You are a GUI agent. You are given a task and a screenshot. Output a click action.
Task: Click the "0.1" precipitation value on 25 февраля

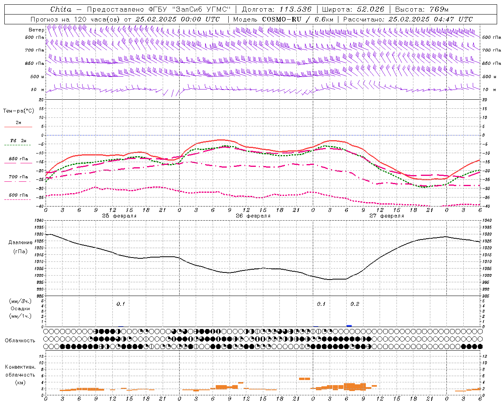[x=121, y=304]
